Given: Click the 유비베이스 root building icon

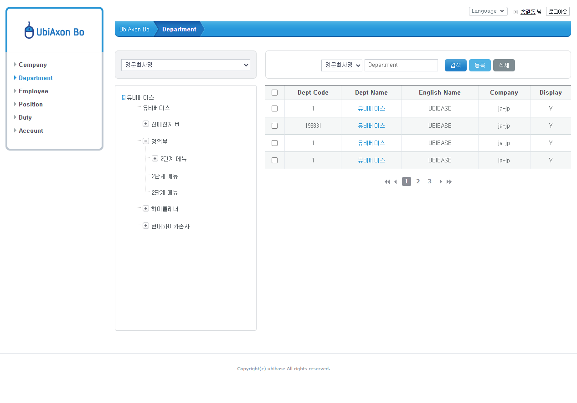Looking at the screenshot, I should click(124, 98).
